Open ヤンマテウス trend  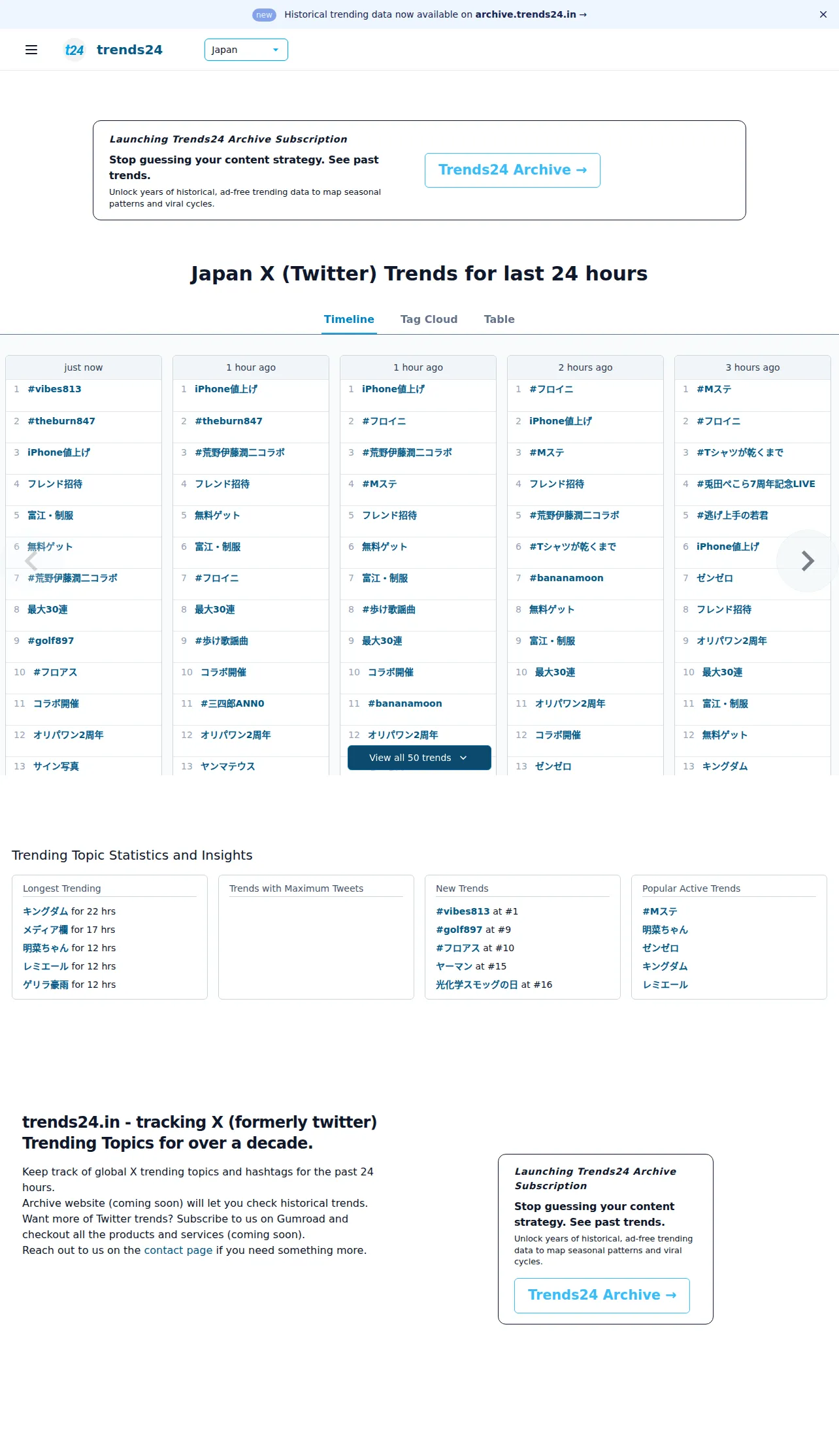(x=228, y=766)
